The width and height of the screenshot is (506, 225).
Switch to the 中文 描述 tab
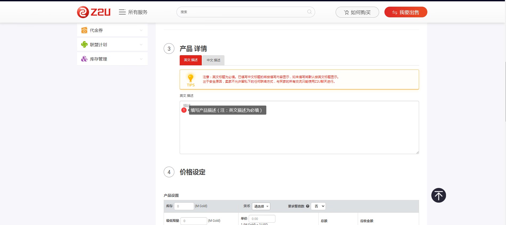click(x=213, y=60)
